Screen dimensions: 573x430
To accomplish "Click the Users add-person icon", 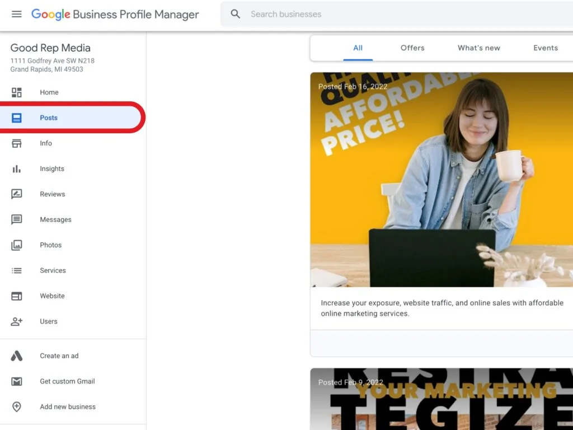I will 16,321.
